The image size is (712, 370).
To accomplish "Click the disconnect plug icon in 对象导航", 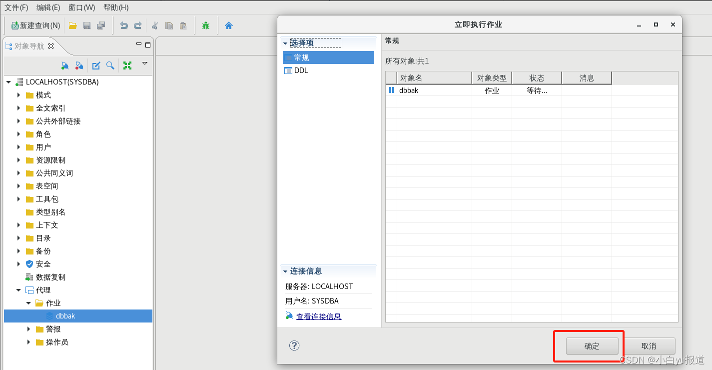I will [x=80, y=65].
